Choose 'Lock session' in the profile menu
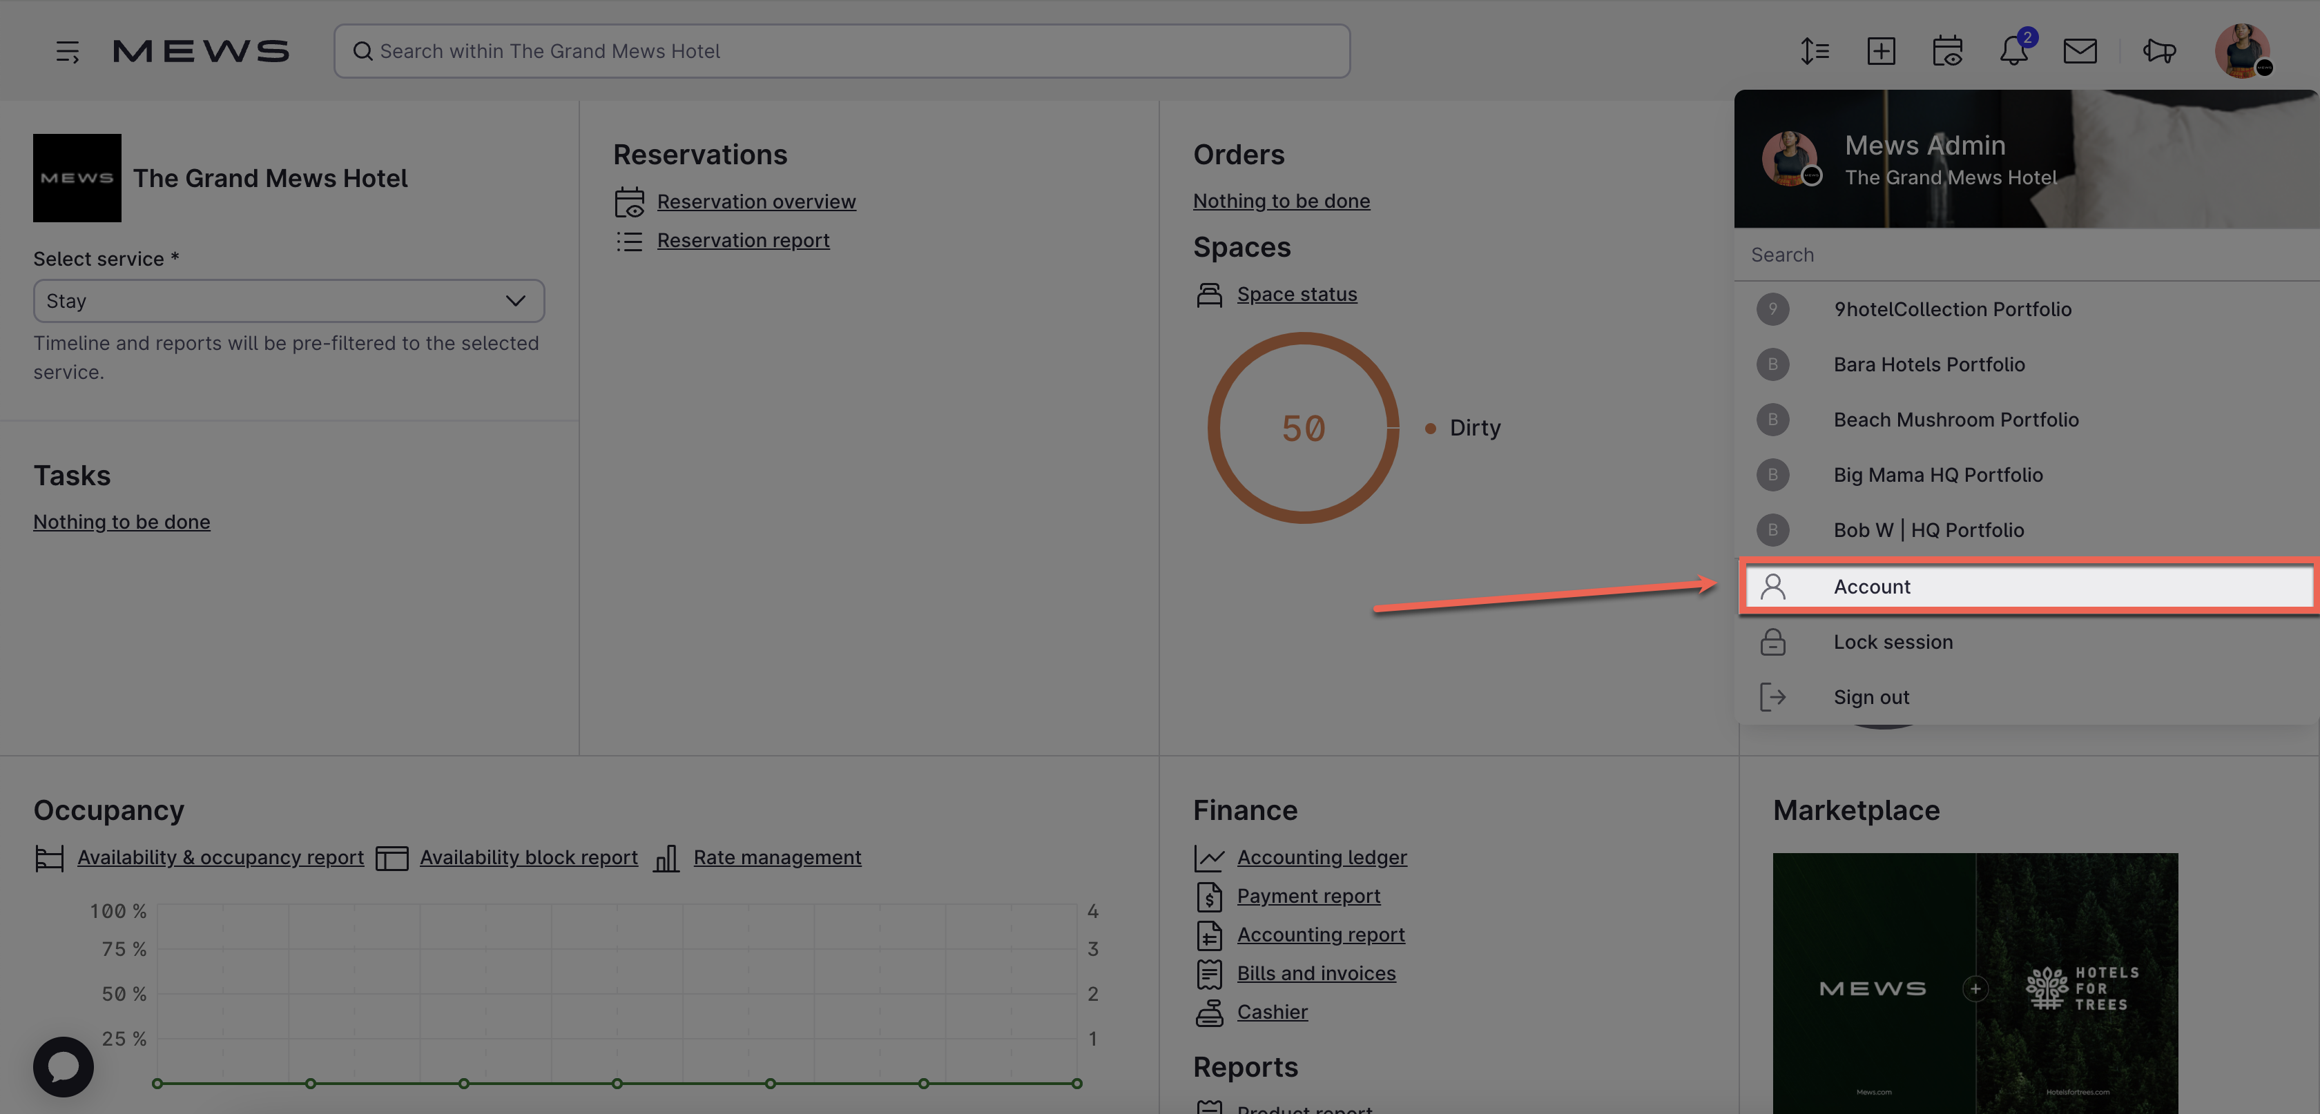2320x1114 pixels. coord(1893,642)
